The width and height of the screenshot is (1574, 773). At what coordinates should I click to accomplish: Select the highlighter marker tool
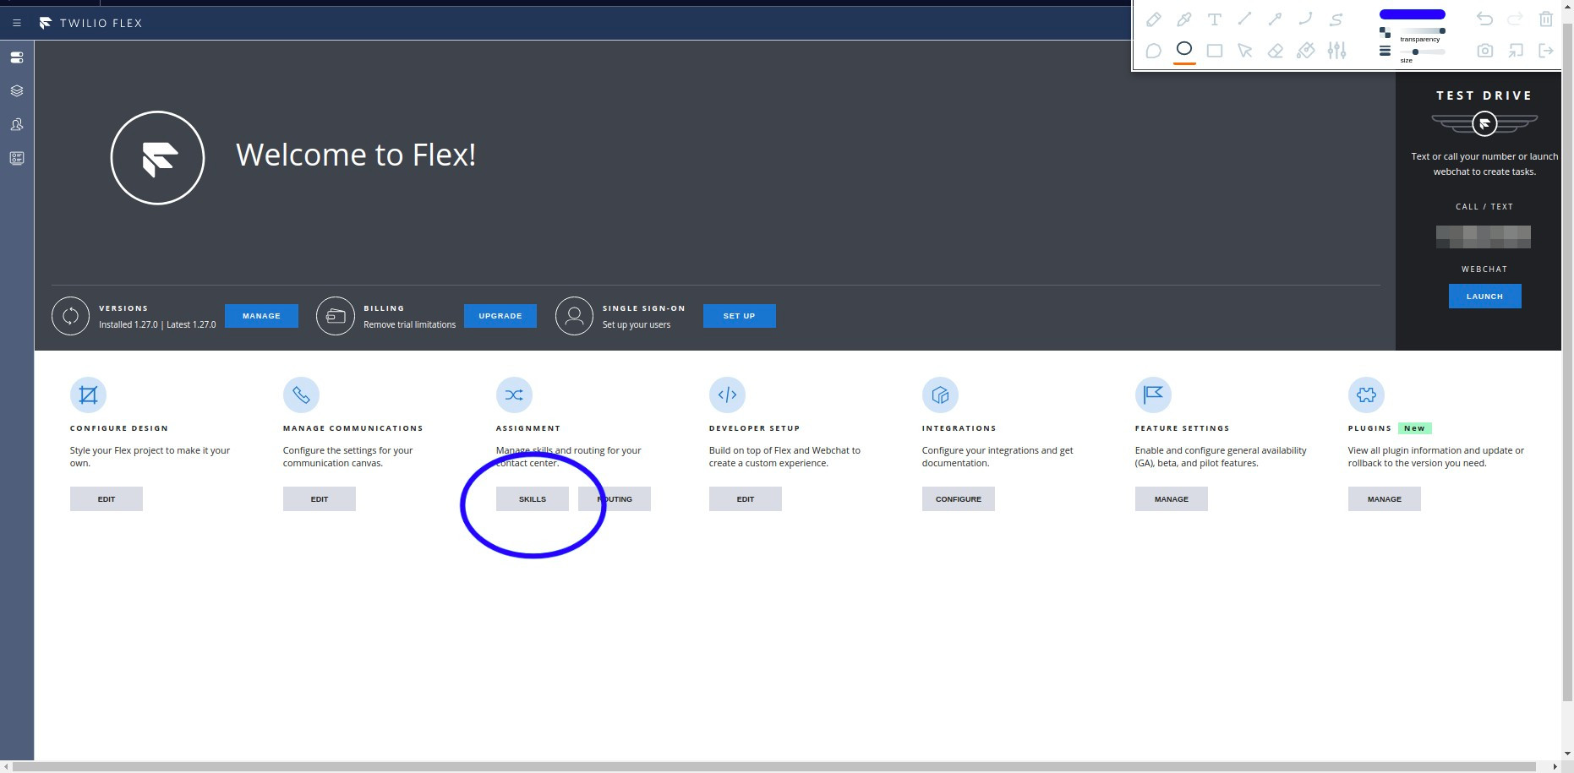[1184, 19]
